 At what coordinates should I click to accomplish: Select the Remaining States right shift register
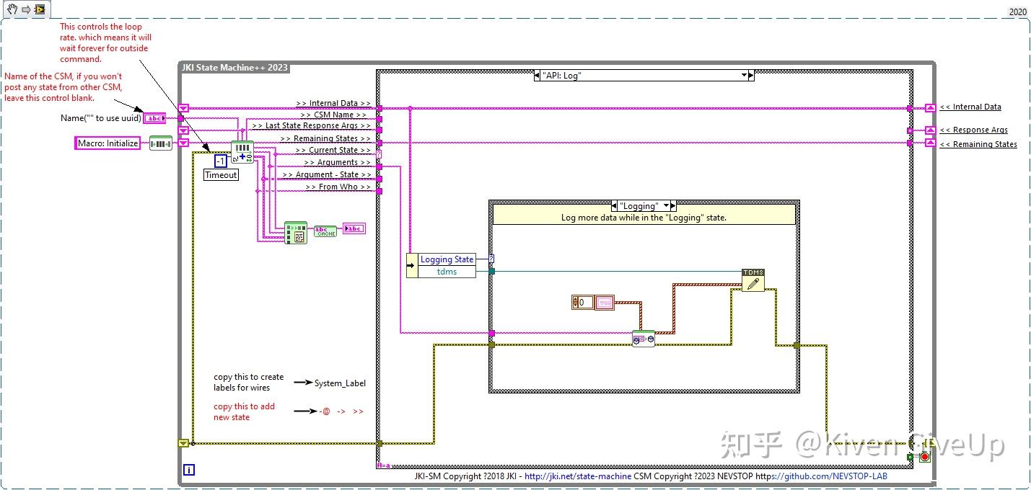pos(931,143)
